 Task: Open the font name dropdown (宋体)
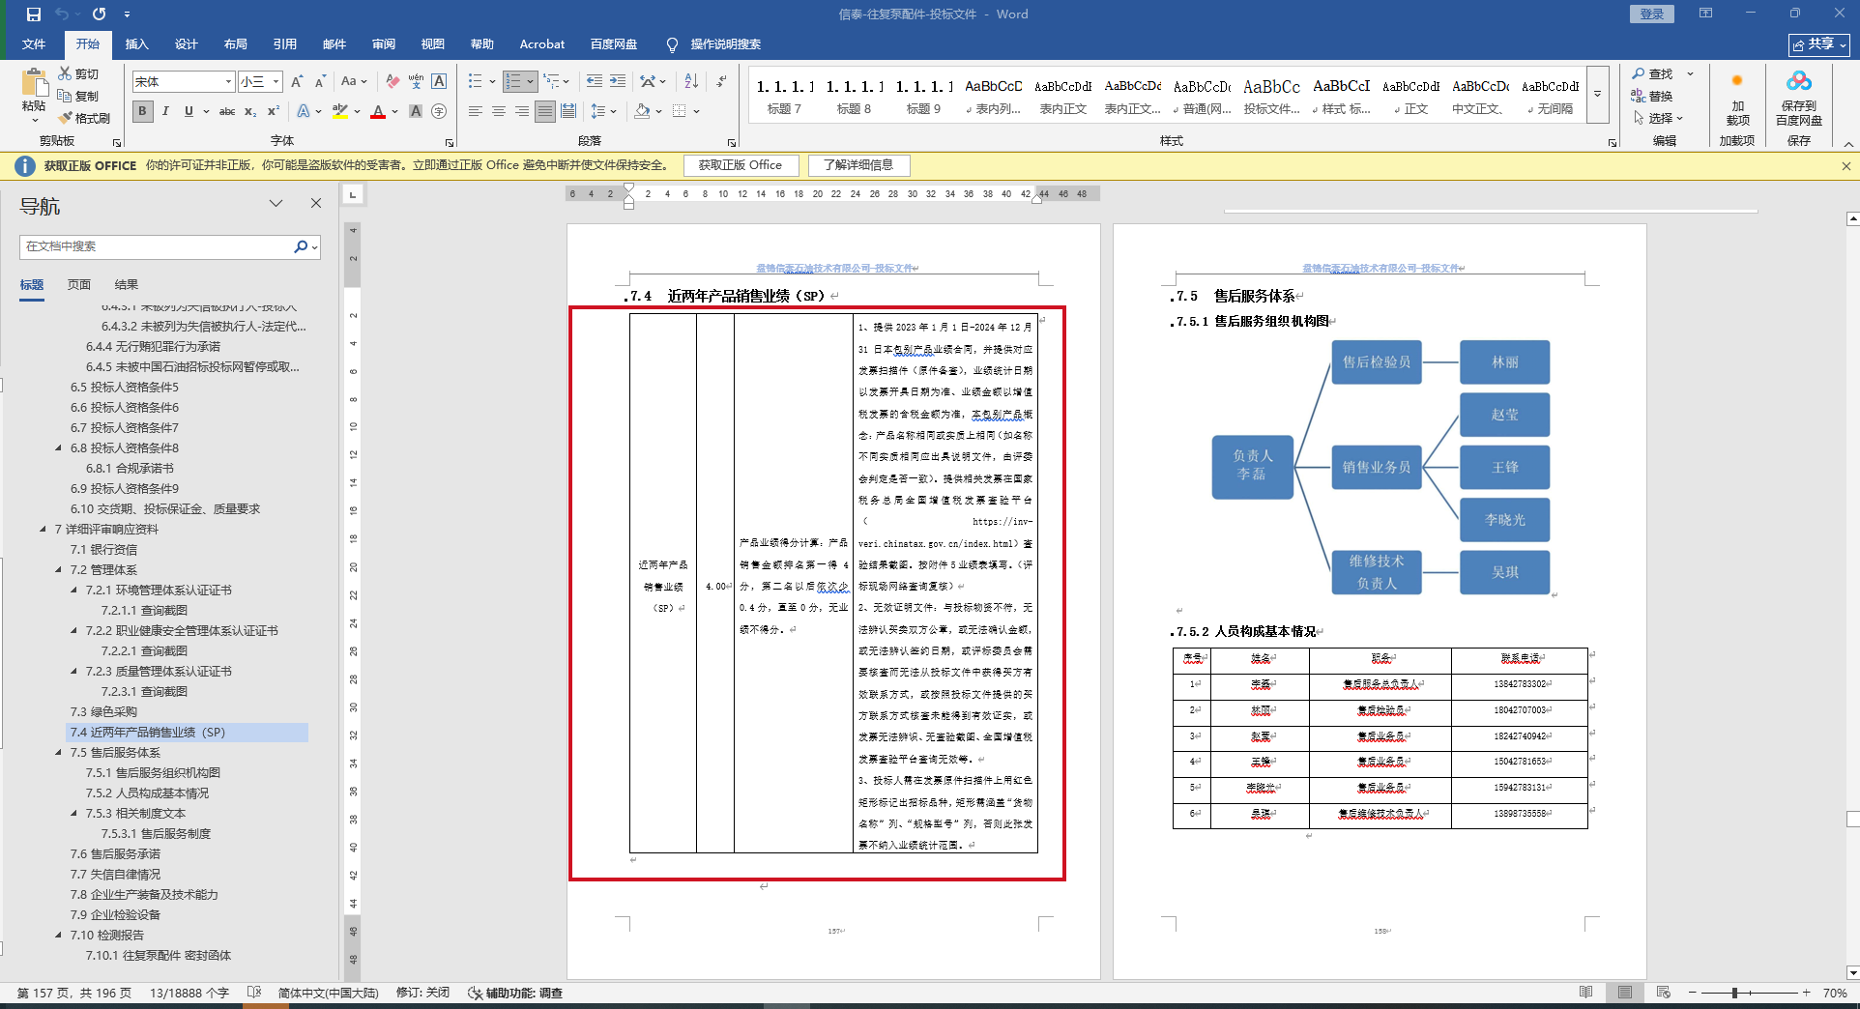tap(228, 82)
